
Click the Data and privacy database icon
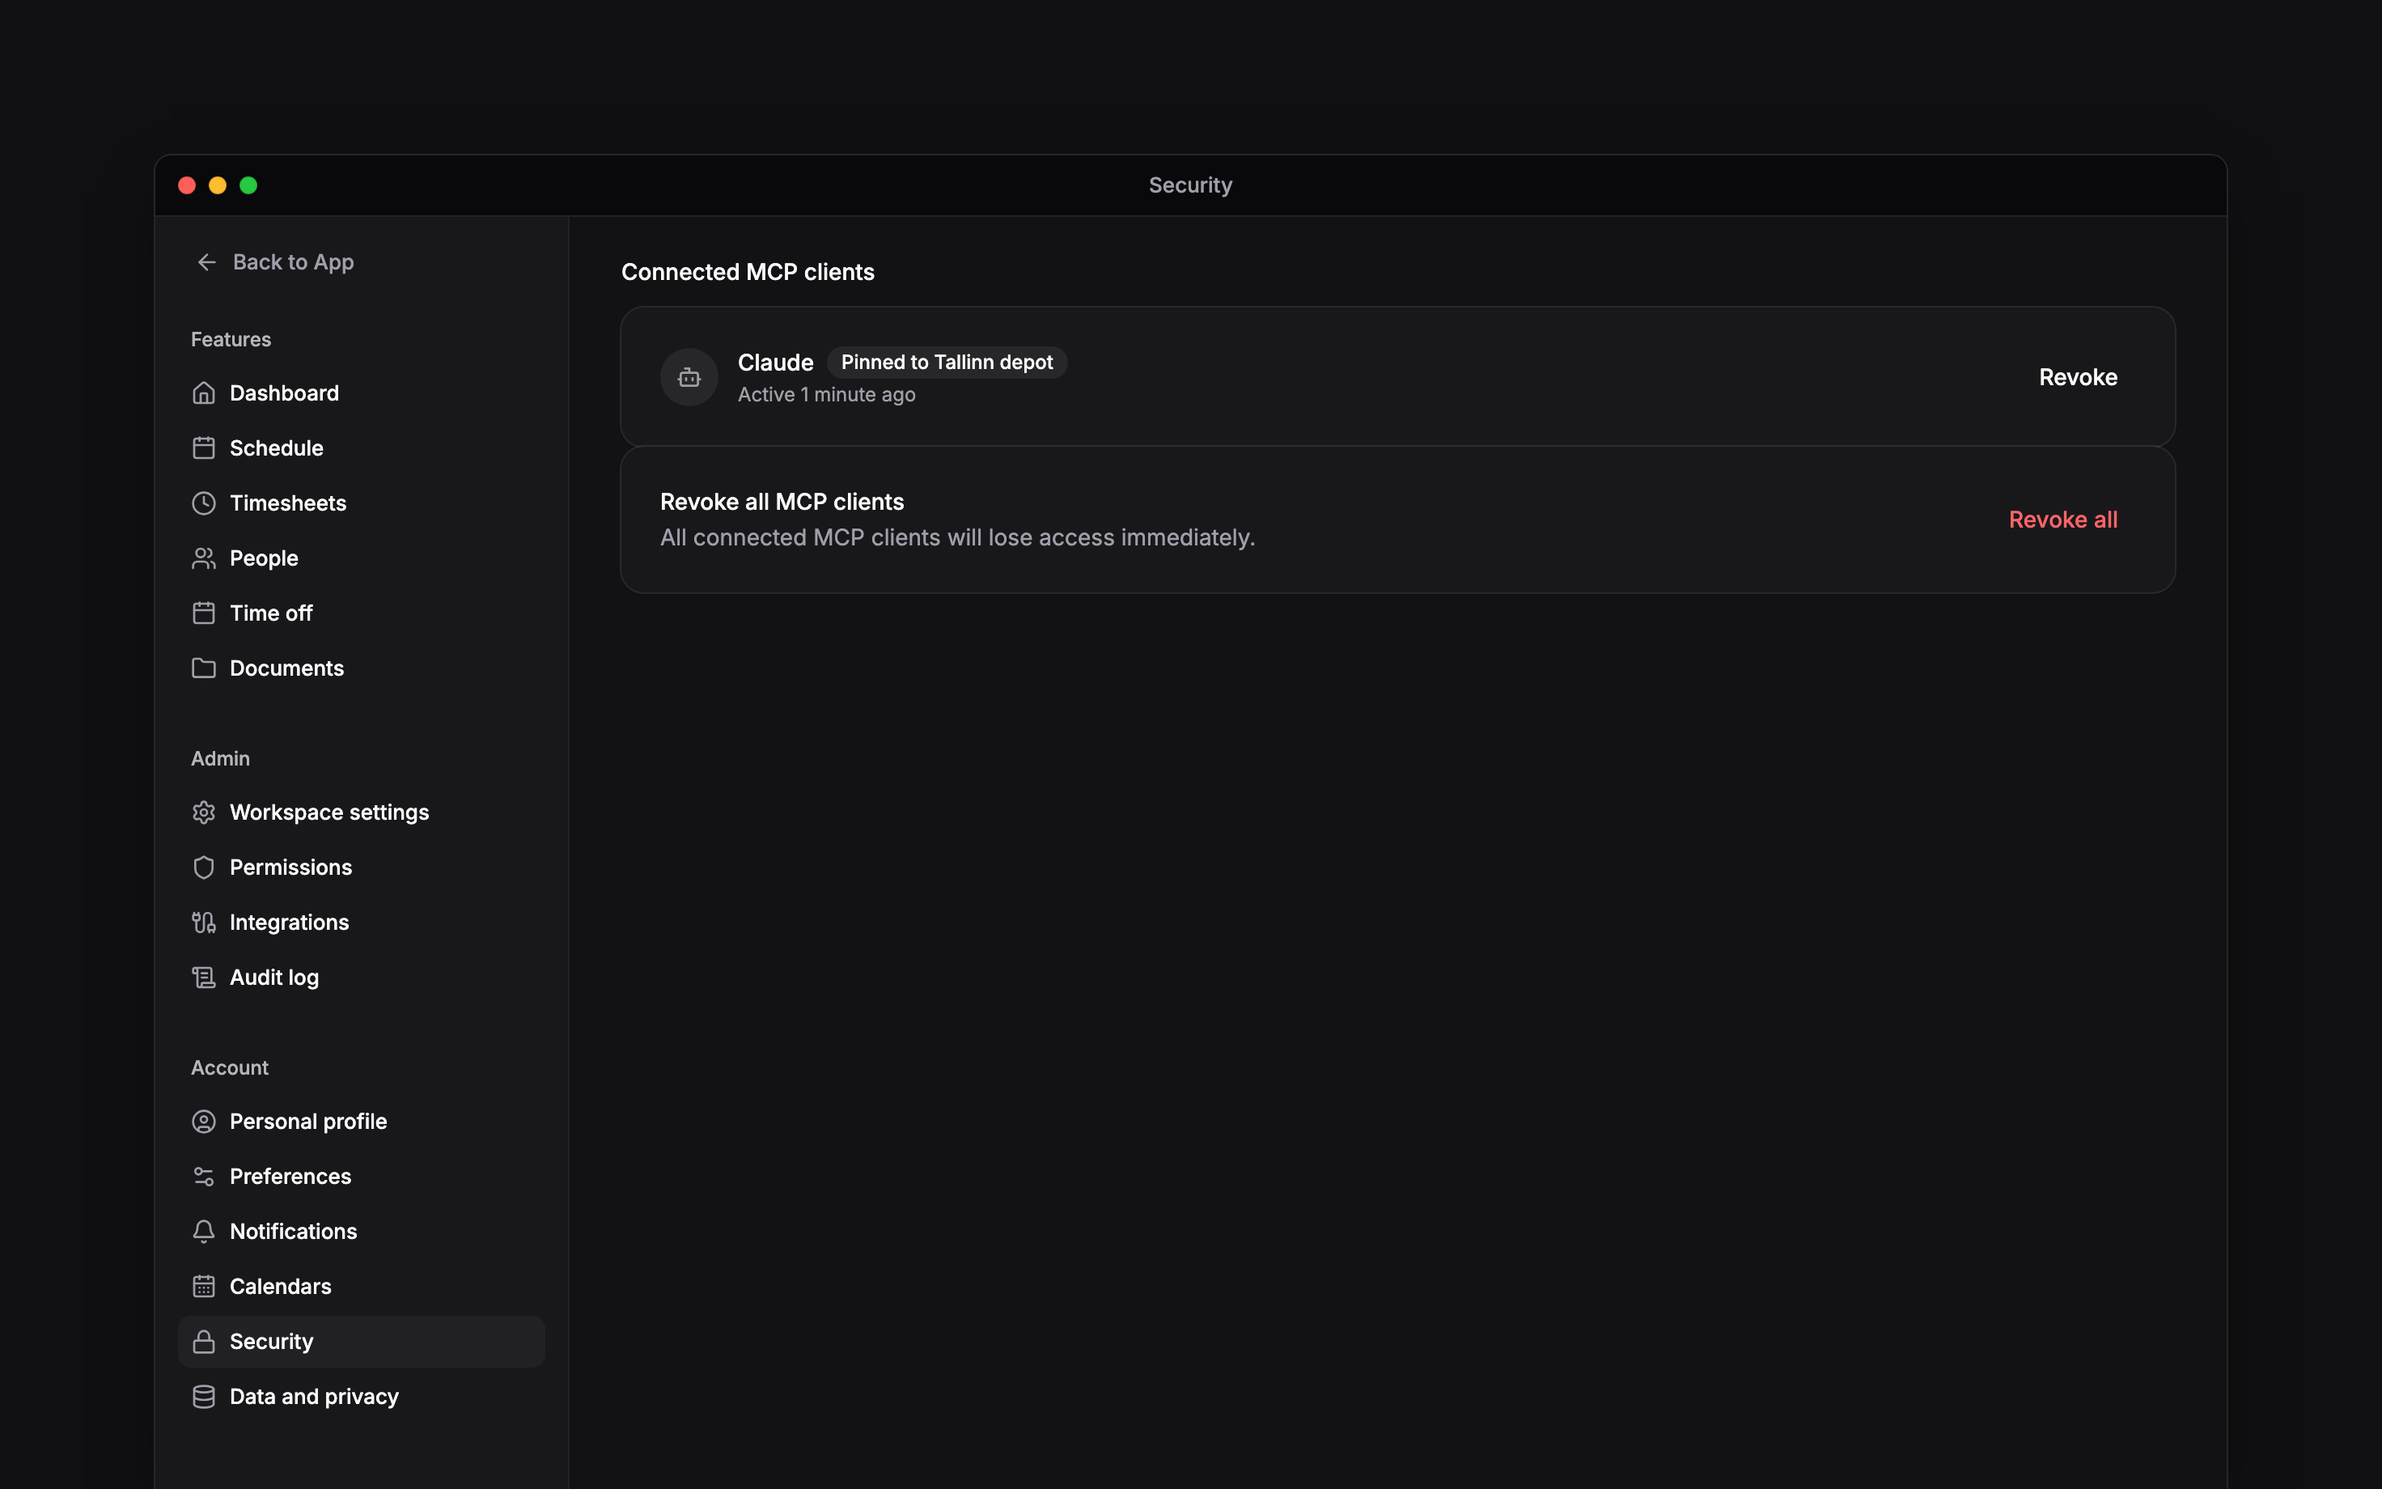pos(204,1398)
